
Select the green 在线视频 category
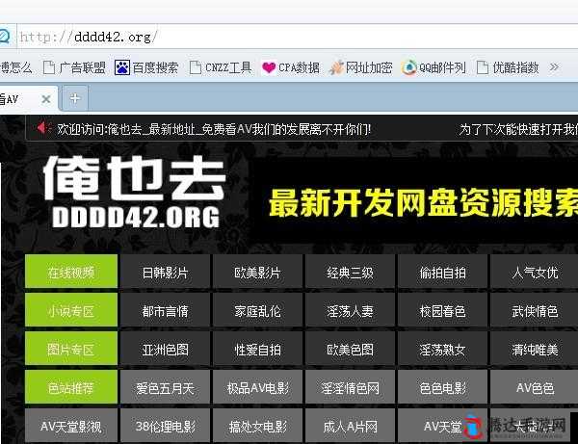[x=71, y=272]
